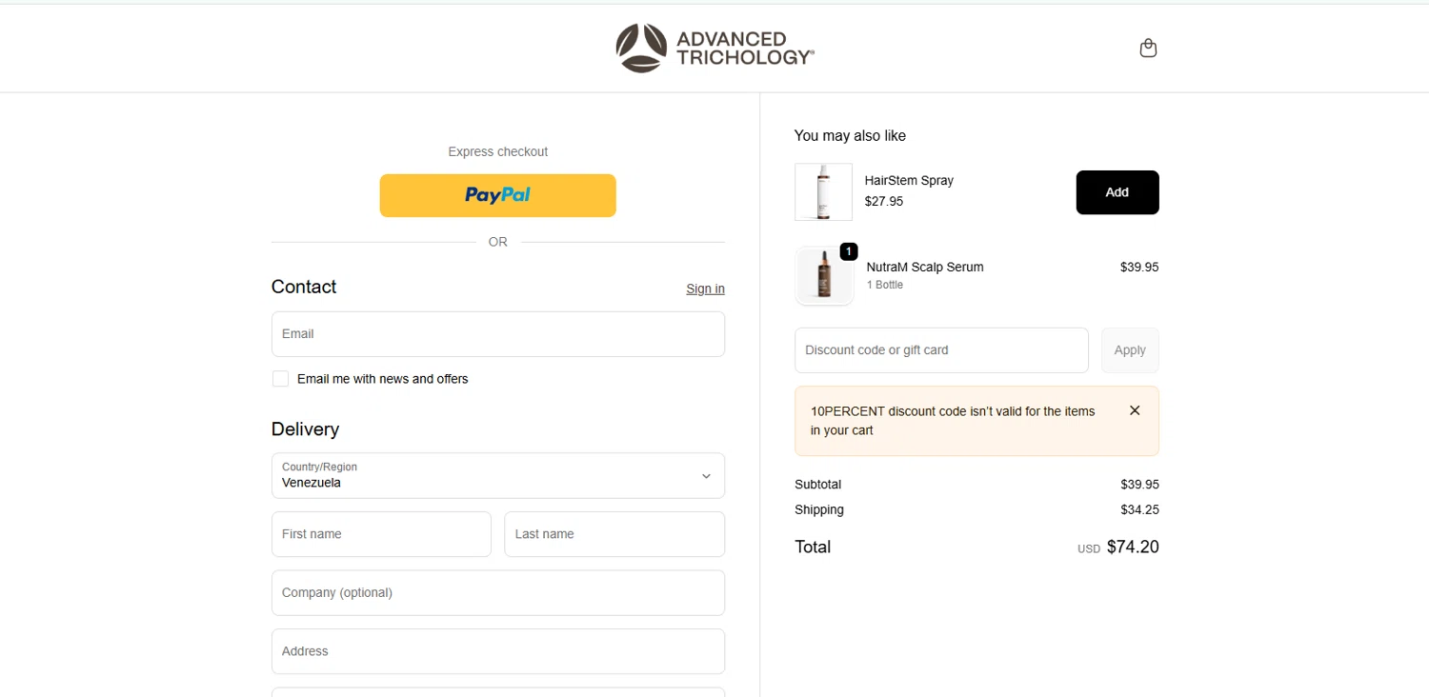Click the 1 Bottle variant text

coord(884,285)
